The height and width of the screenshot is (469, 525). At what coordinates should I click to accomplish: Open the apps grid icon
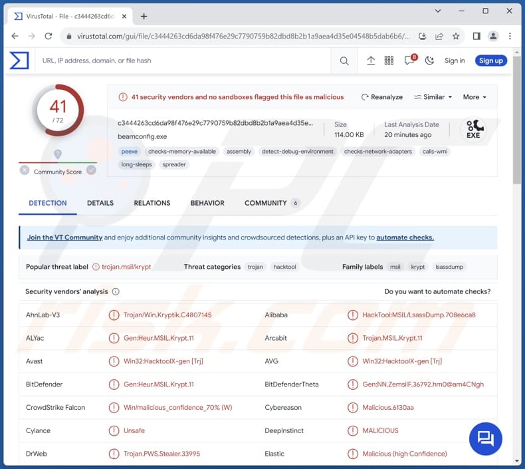389,61
